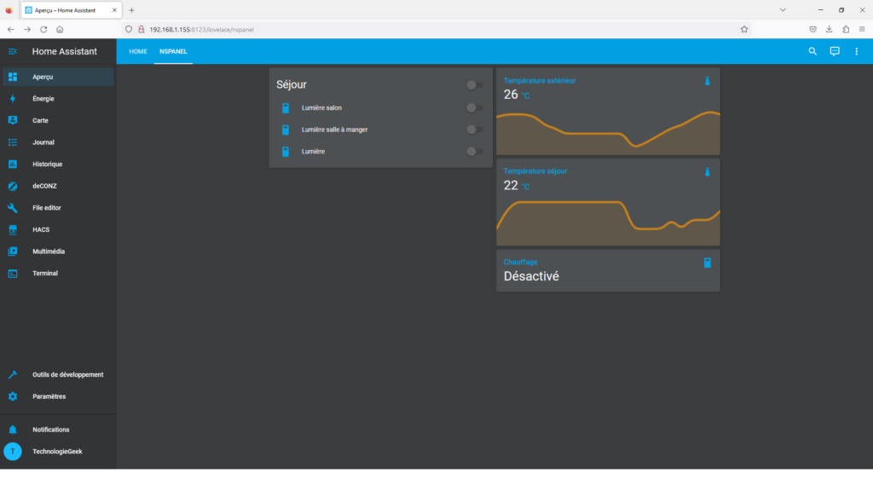
Task: Click the browser address bar
Action: (426, 29)
